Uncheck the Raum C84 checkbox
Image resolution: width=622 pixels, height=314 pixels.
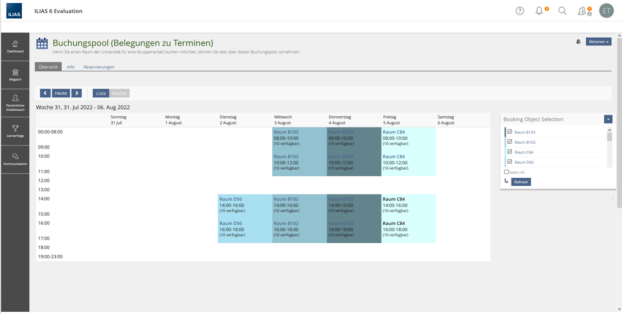click(509, 152)
